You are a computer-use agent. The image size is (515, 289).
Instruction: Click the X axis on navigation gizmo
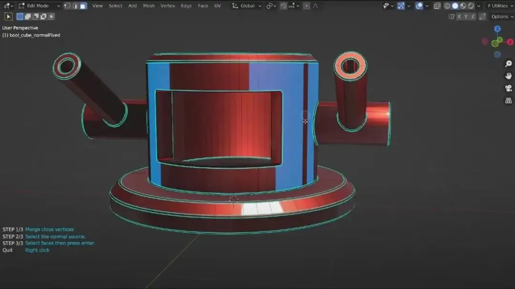pyautogui.click(x=510, y=42)
